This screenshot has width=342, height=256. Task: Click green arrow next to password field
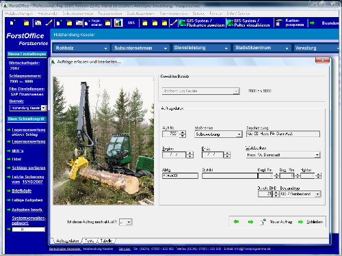click(9, 229)
